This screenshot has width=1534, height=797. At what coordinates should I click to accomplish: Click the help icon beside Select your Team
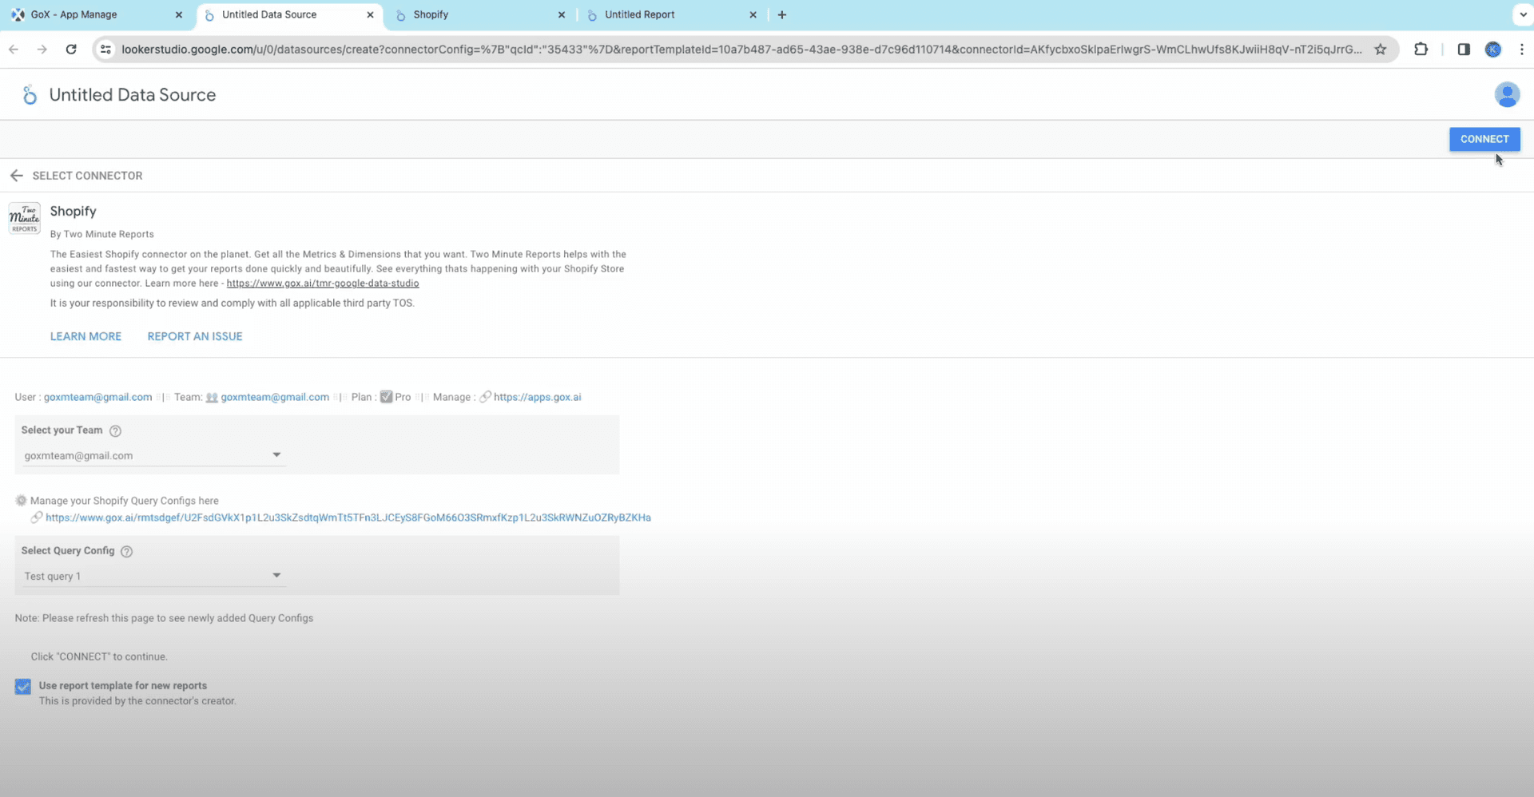[115, 431]
